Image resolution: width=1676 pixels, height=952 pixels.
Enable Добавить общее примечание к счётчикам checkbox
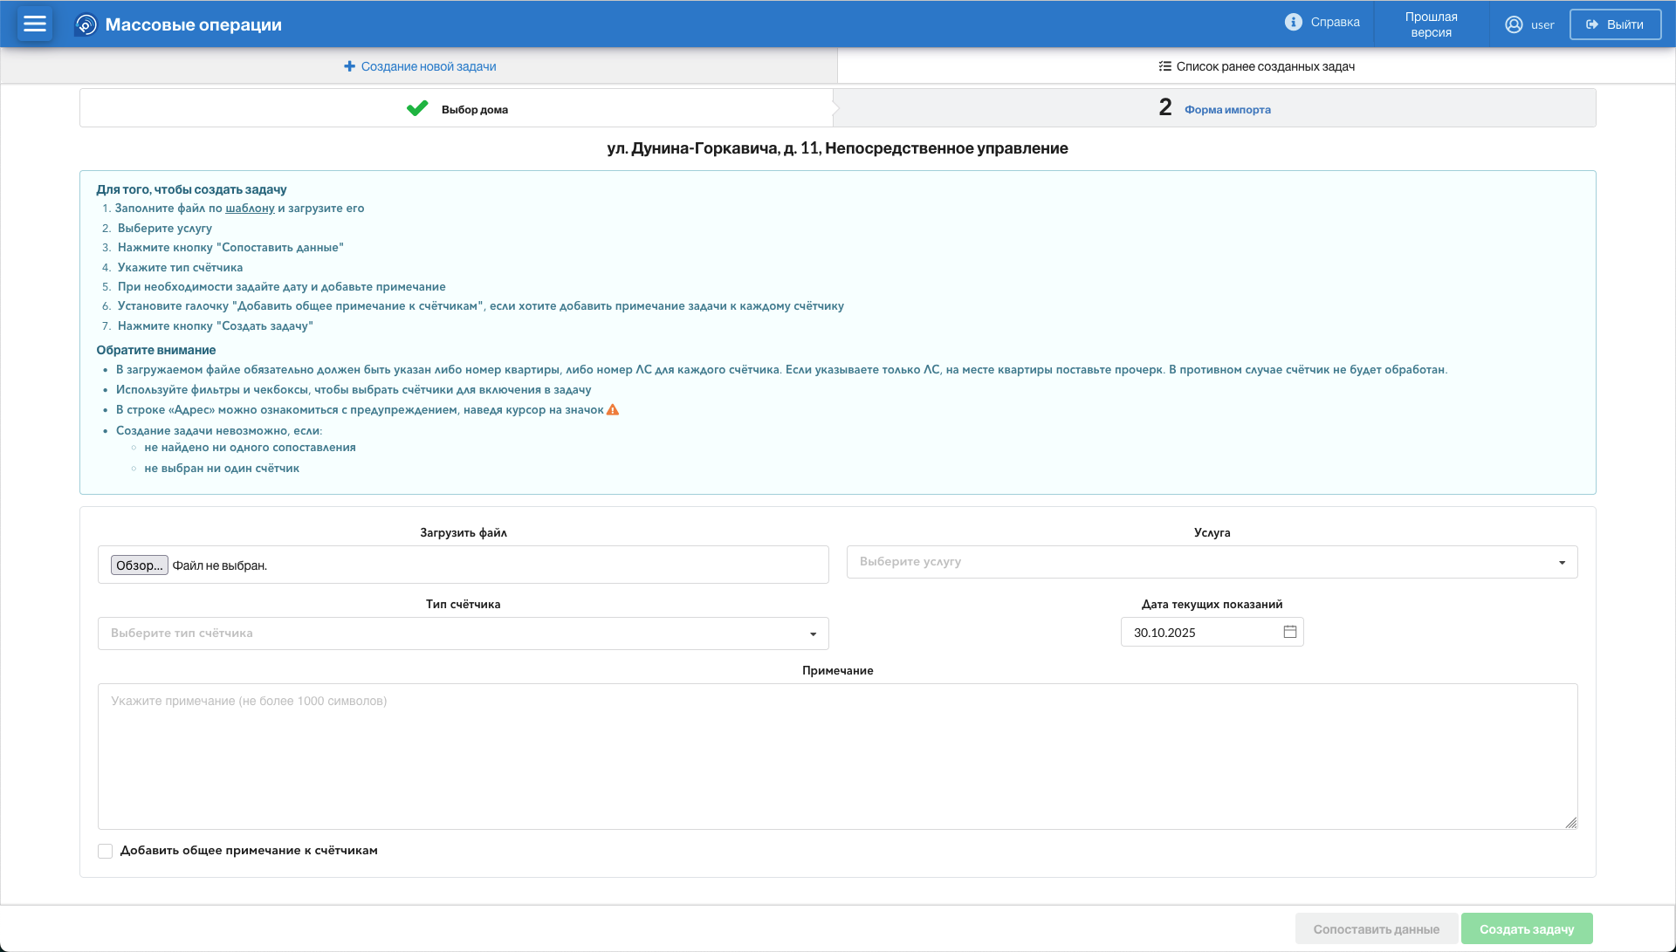click(106, 851)
